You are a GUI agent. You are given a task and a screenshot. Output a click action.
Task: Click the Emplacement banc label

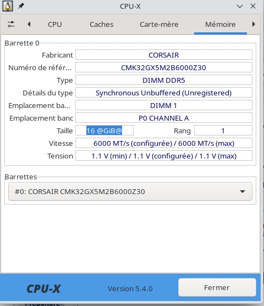(41, 118)
